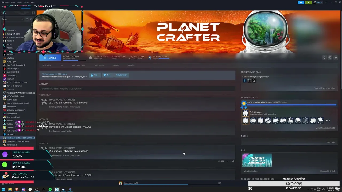Select The Planet Crafter: Prologue entry
342x192 pixels.
click(18, 141)
